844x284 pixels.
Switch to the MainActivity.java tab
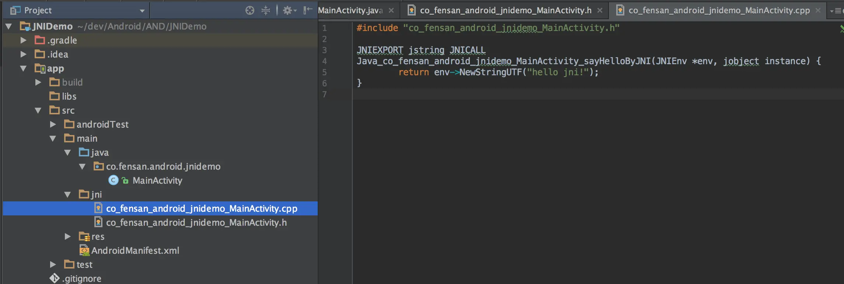point(350,10)
